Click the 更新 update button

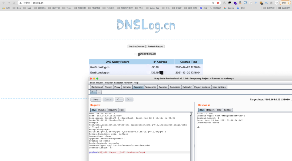click(x=285, y=3)
